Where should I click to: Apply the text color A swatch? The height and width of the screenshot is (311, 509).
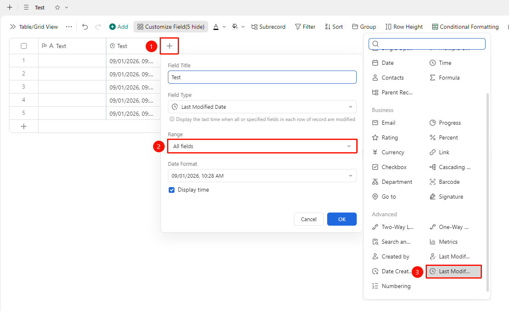tap(216, 27)
